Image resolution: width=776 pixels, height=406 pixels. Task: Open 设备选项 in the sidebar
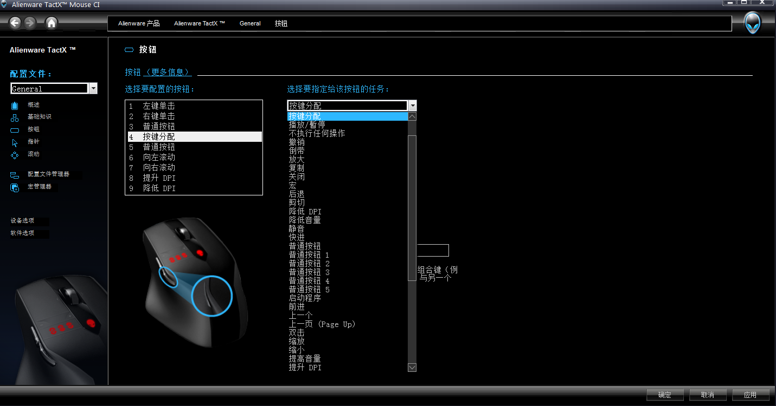22,221
